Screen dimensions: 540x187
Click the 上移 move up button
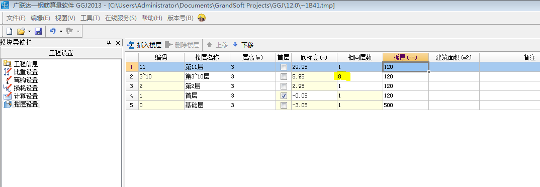(x=217, y=45)
